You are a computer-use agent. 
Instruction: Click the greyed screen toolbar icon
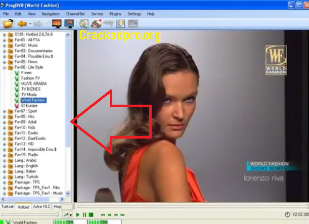[133, 24]
